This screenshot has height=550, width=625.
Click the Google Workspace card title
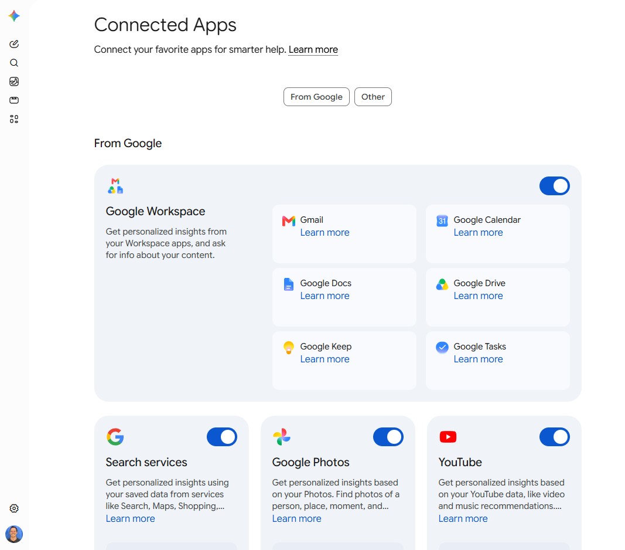(155, 212)
